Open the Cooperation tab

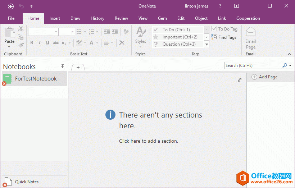[248, 18]
